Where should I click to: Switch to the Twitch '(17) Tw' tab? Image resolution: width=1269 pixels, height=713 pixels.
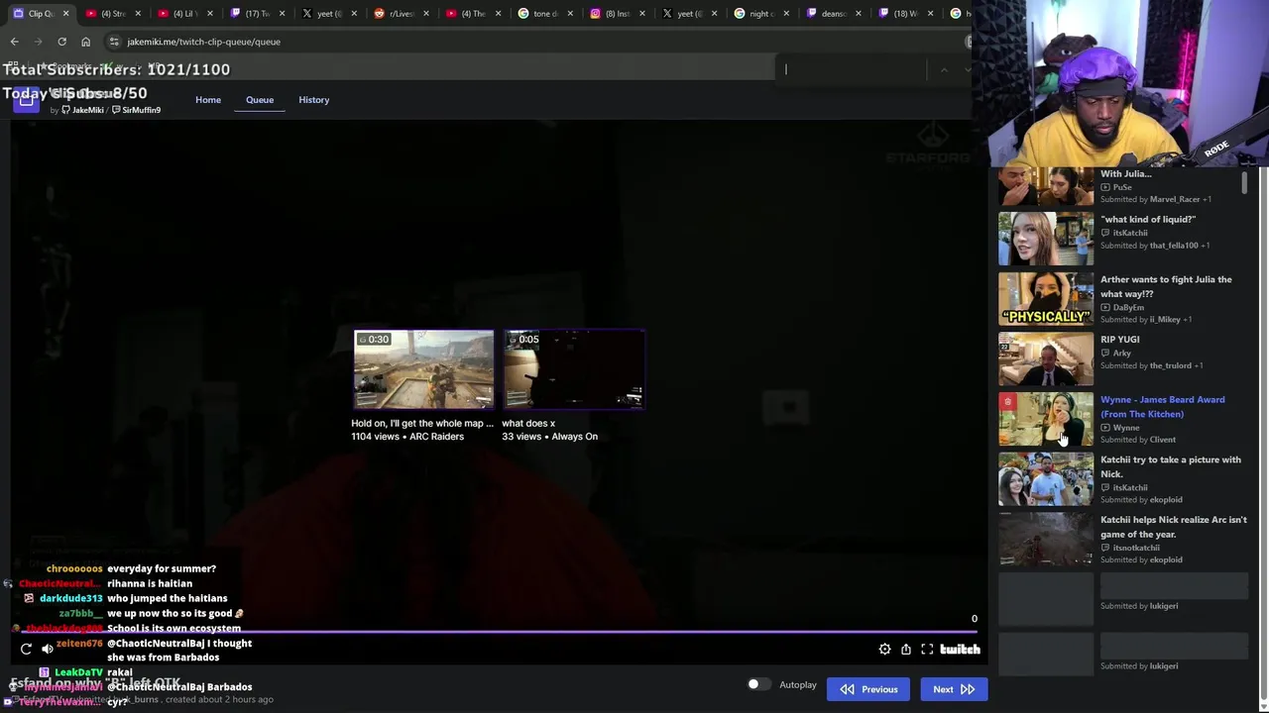point(257,13)
